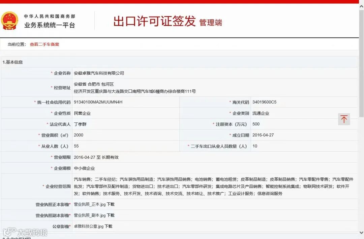Download 营业执照_正本.jpg file
Viewport: 364px width, 239px height.
click(x=111, y=204)
